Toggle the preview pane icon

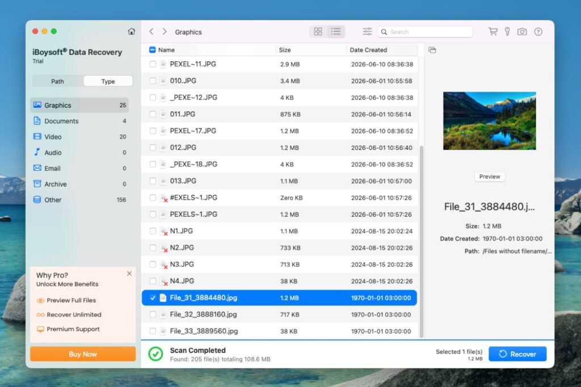pos(432,50)
